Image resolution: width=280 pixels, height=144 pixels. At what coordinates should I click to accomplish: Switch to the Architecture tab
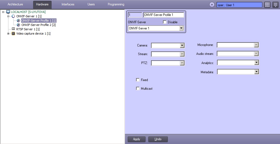pyautogui.click(x=15, y=5)
